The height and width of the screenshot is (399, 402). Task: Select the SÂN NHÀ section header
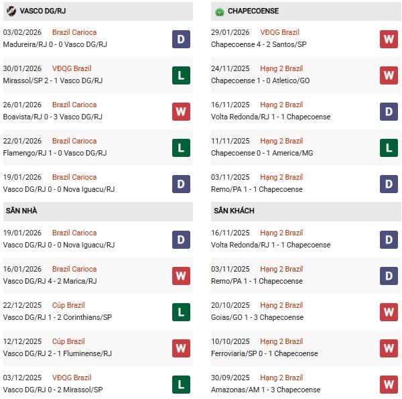[x=21, y=211]
